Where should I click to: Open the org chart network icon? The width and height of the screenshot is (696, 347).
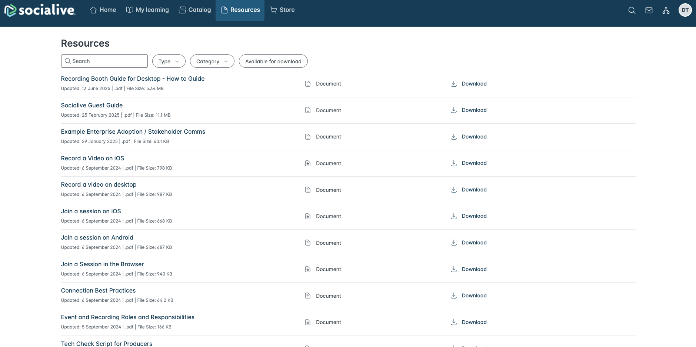666,10
